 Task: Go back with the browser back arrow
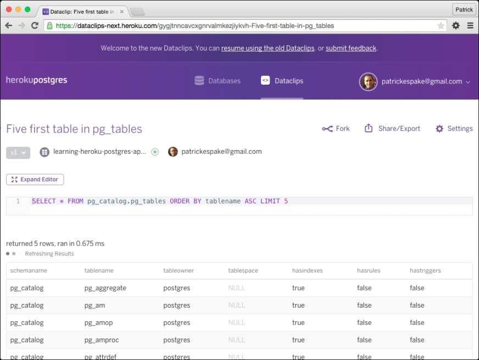tap(9, 26)
